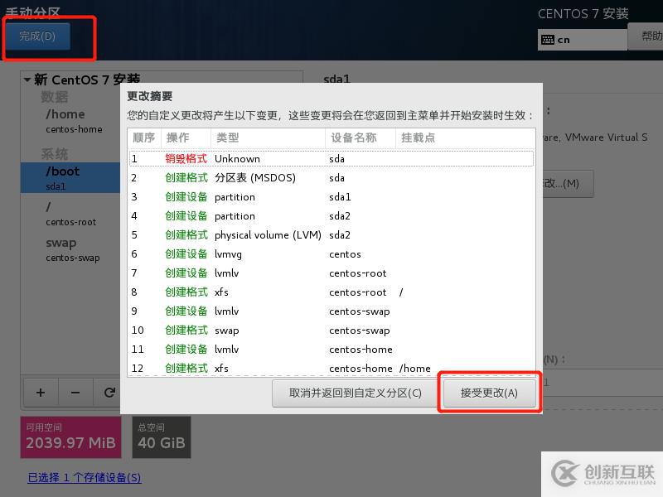Click the 总空间 40 GiB indicator

[161, 437]
